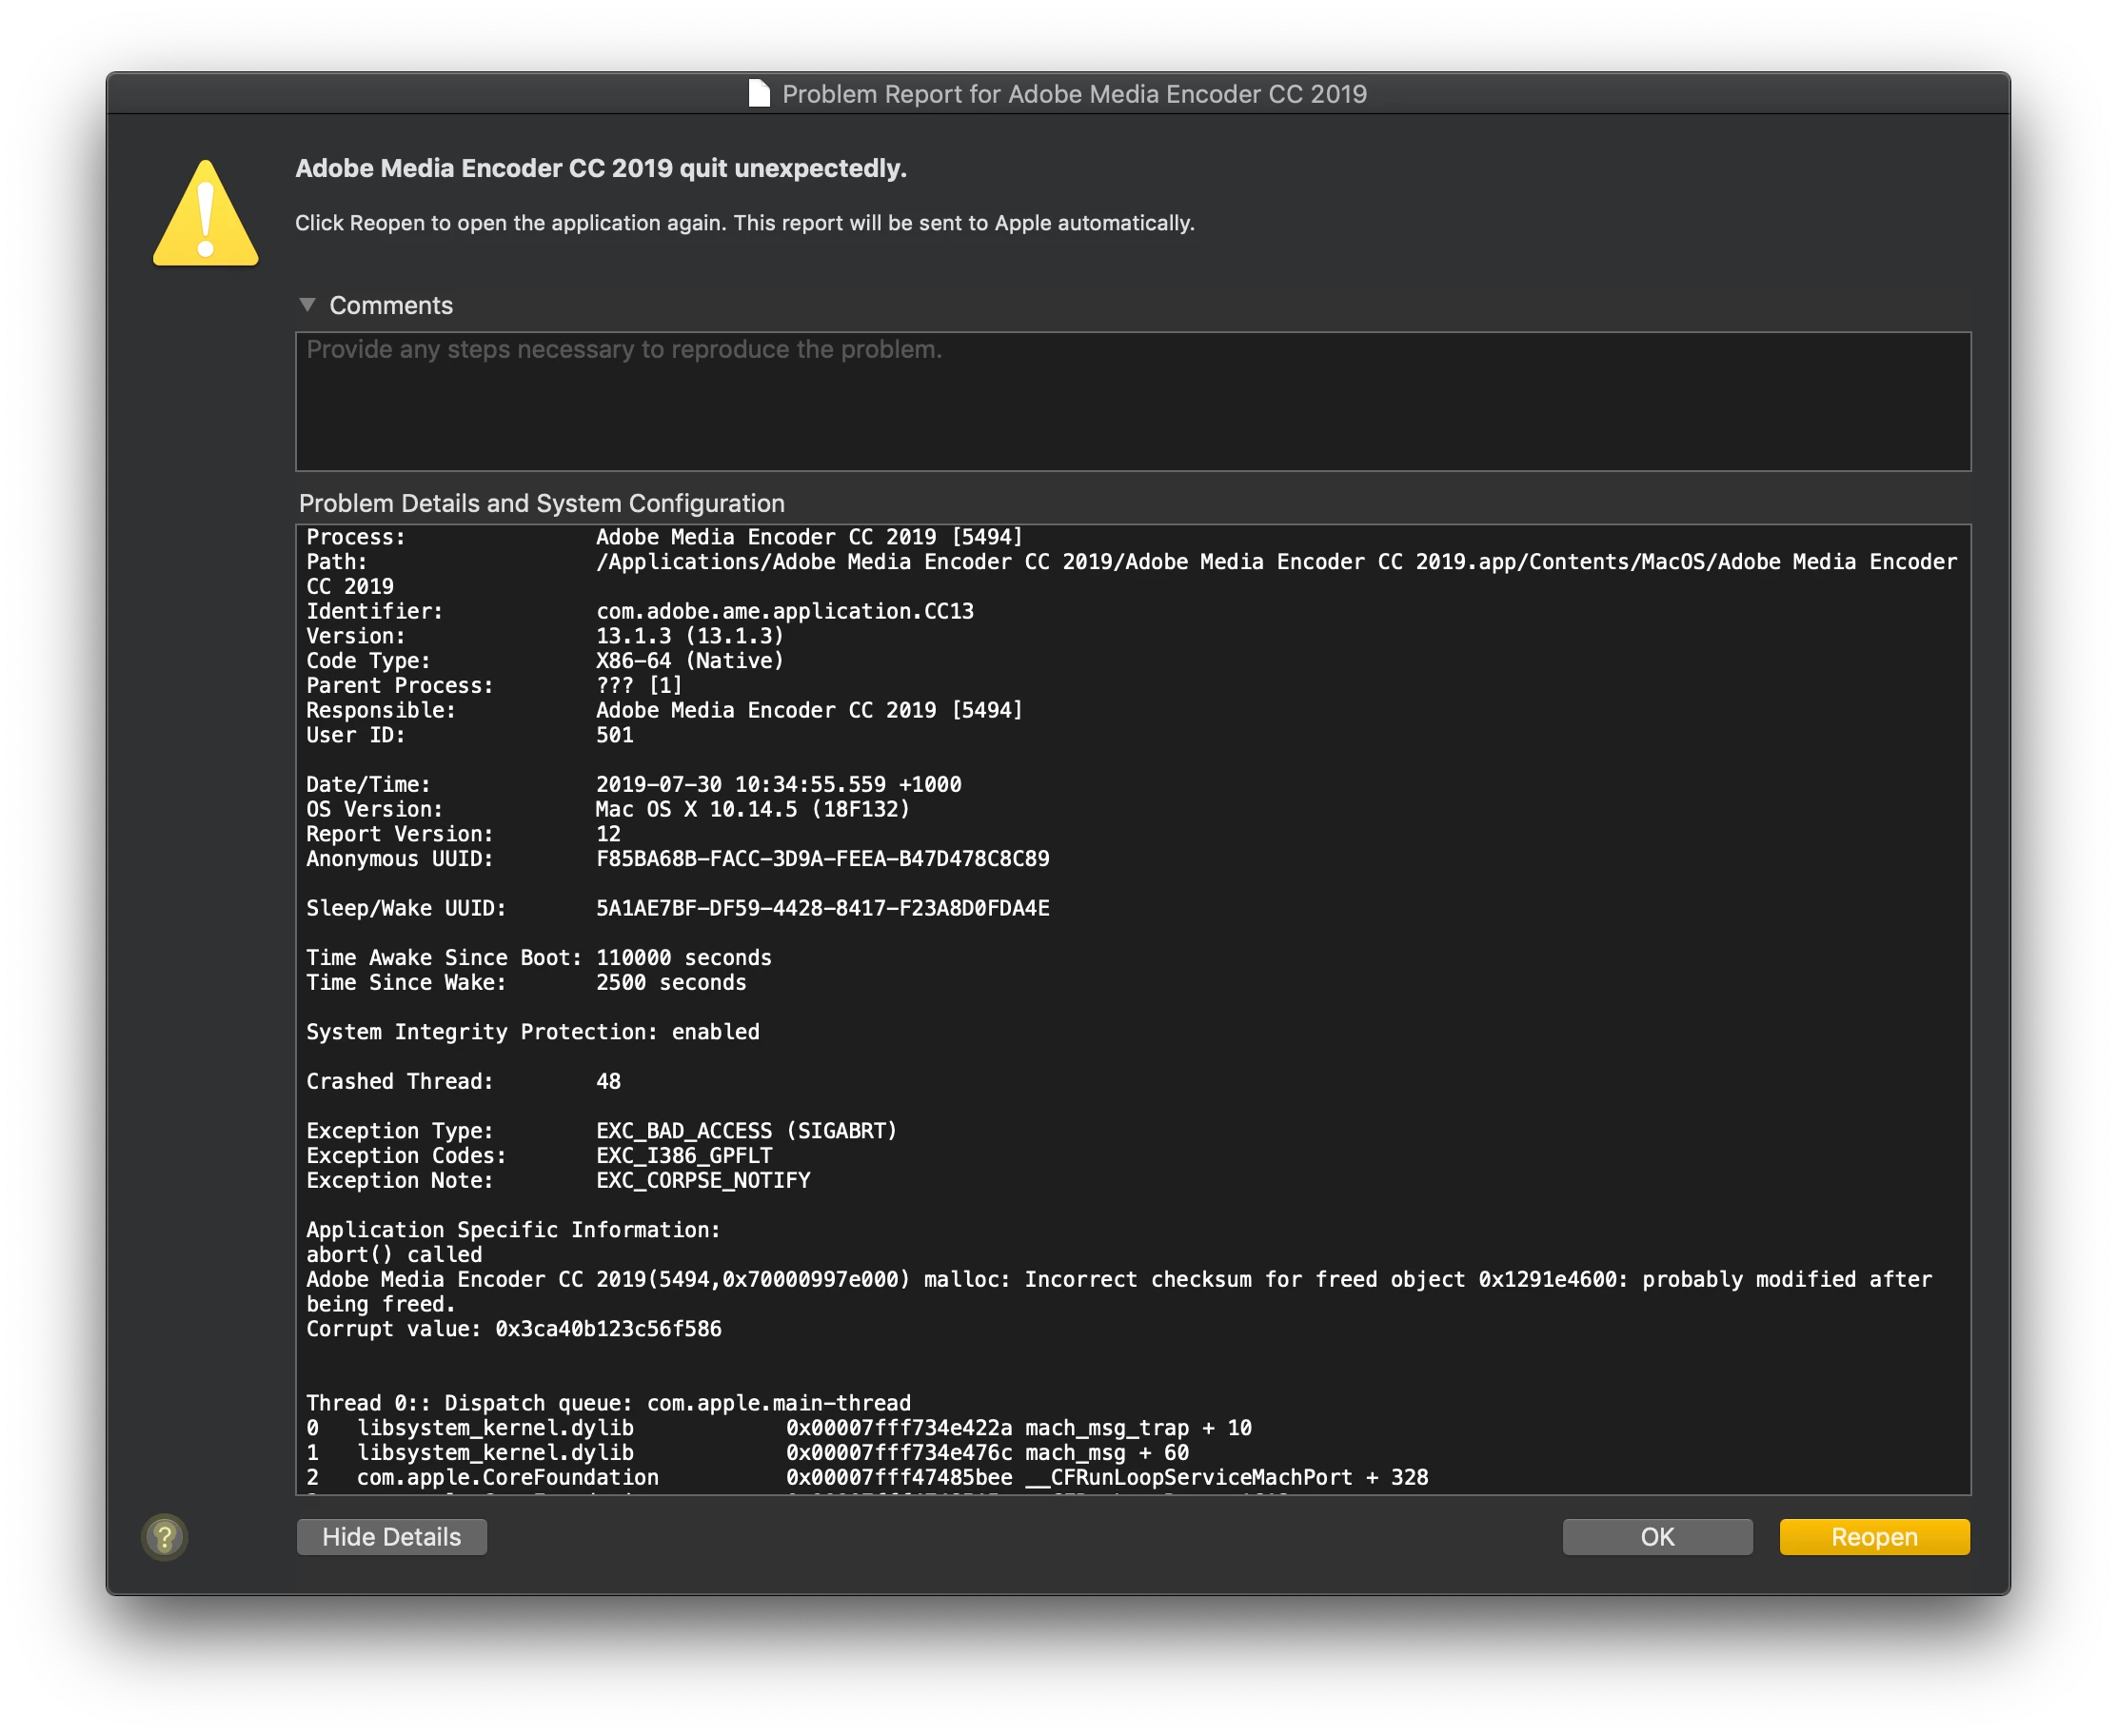Click into the comments text field
The image size is (2117, 1736).
(x=1132, y=402)
